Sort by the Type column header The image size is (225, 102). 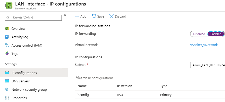tap(164, 86)
